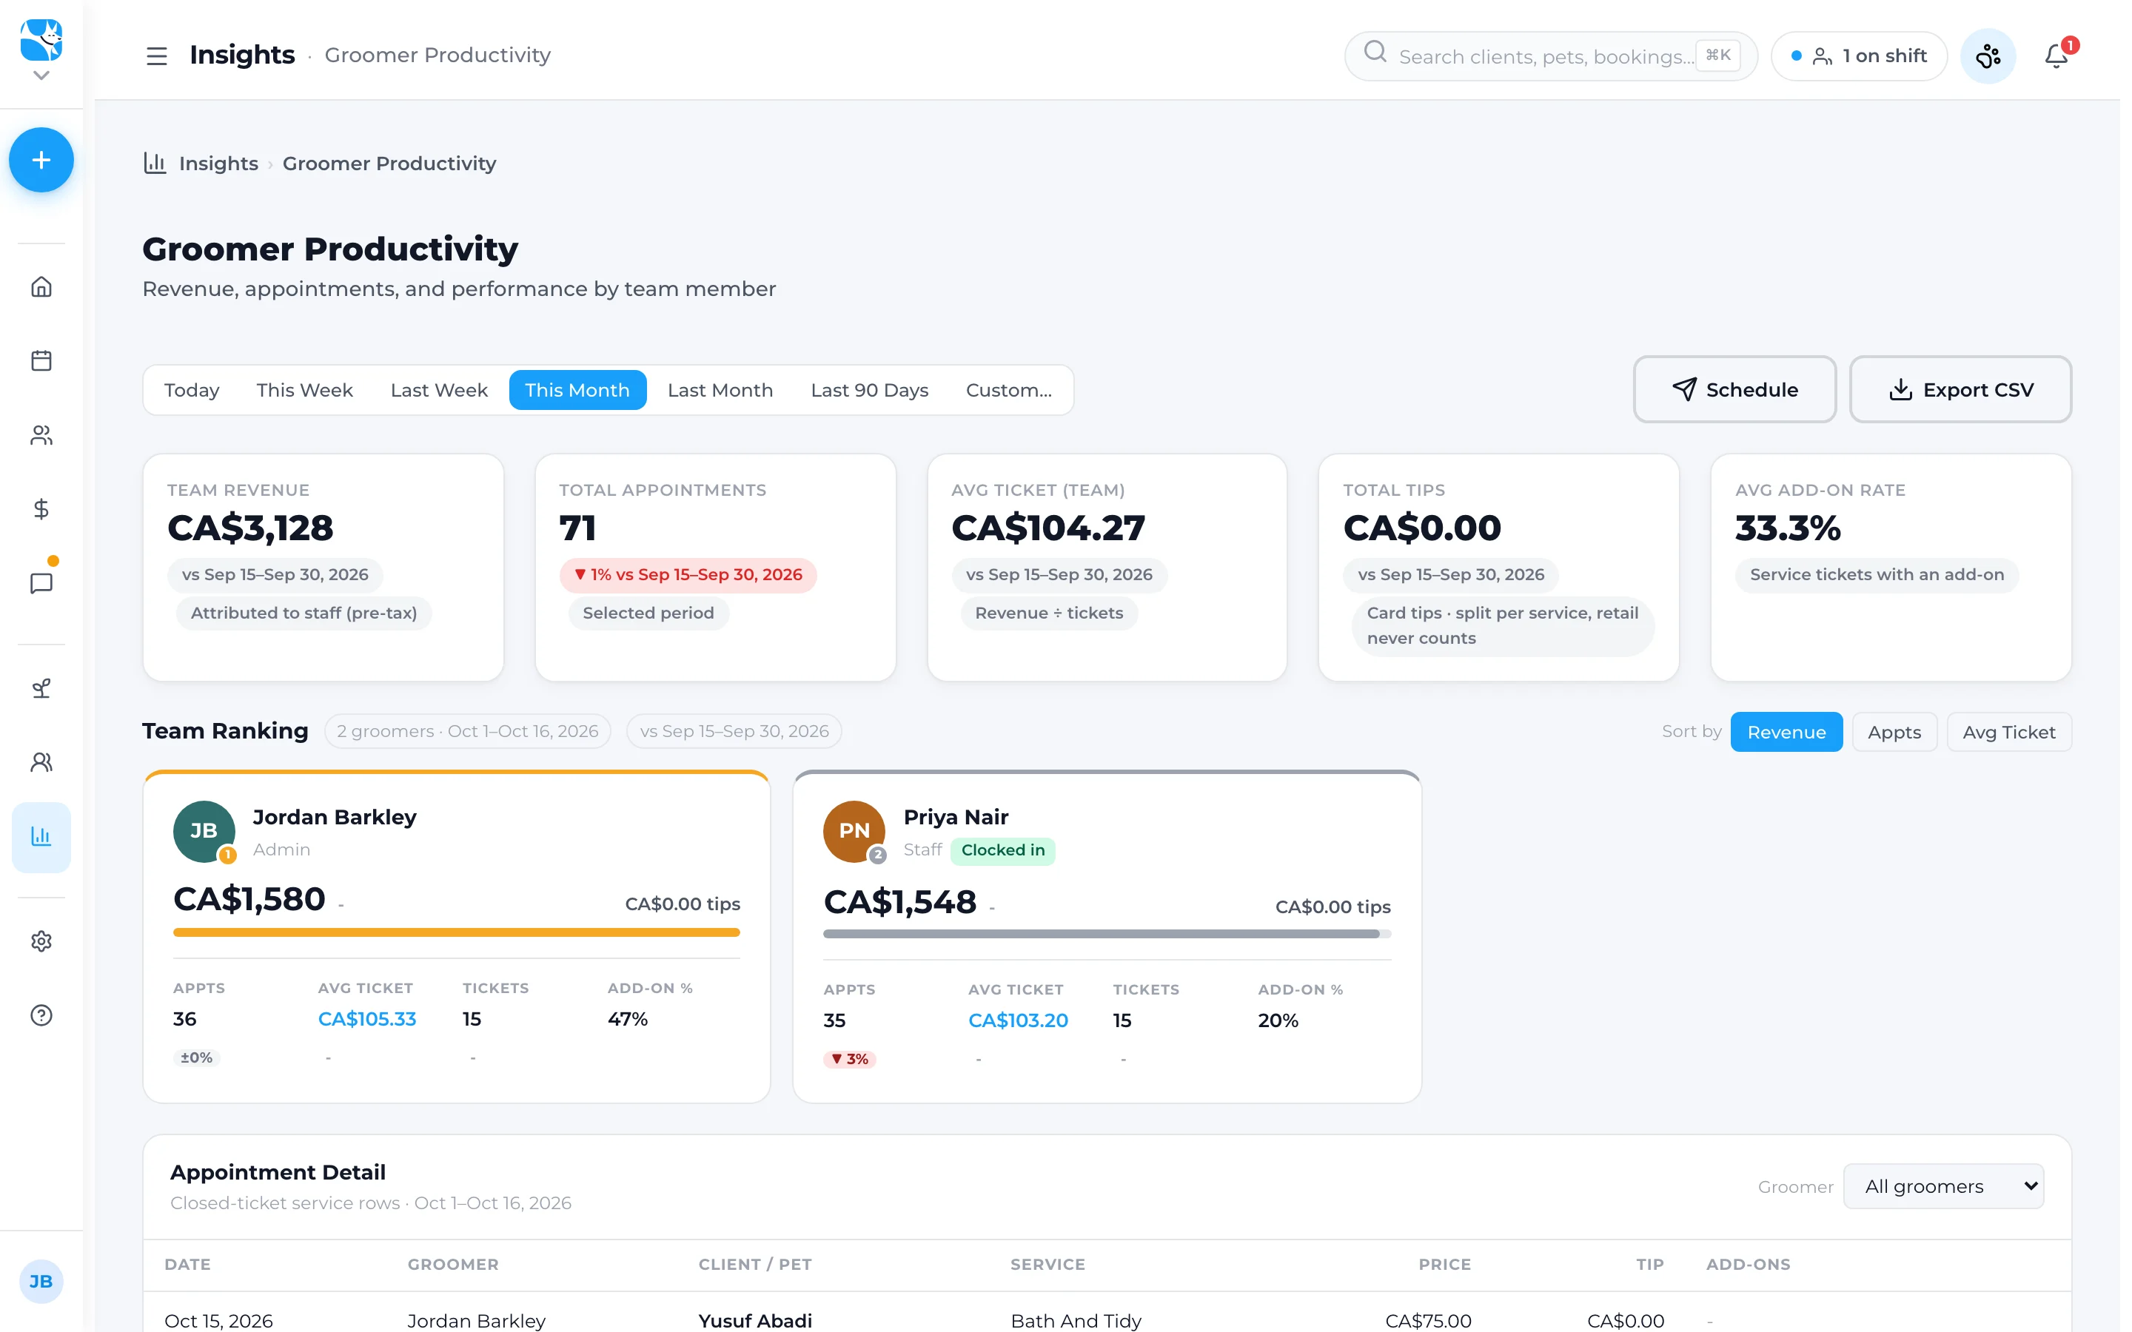Open the Team members sidebar icon
This screenshot has width=2132, height=1332.
pyautogui.click(x=41, y=762)
